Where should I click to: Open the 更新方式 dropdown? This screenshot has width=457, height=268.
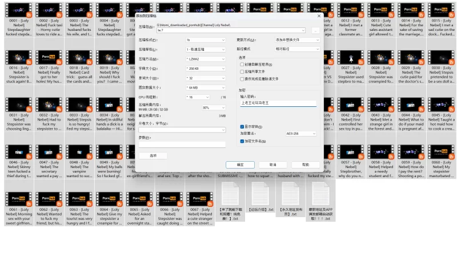(x=297, y=40)
